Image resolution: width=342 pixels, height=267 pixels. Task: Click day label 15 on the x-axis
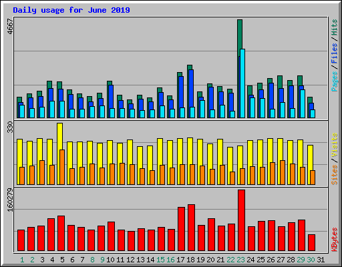pyautogui.click(x=160, y=260)
